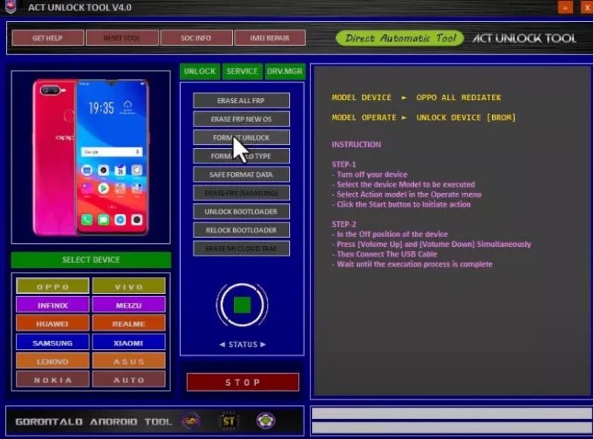Select ERASE FRP NEW OS operation
The image size is (593, 439).
(x=241, y=119)
